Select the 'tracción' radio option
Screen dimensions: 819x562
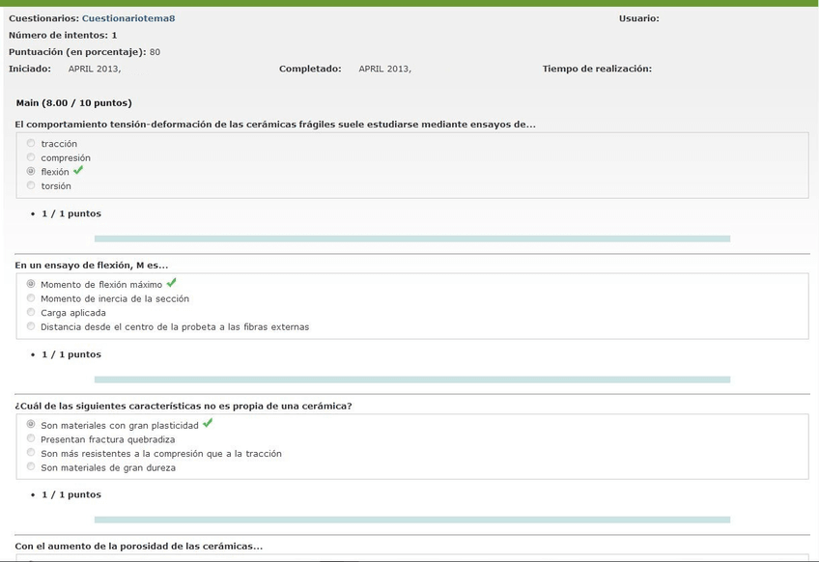coord(31,144)
